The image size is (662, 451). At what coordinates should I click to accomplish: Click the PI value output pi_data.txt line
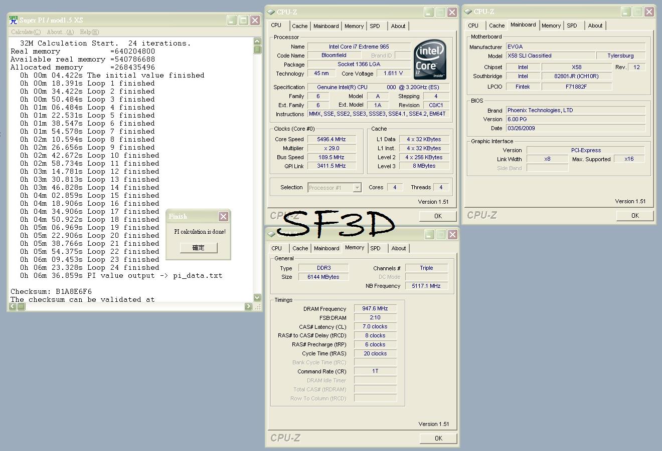tap(121, 275)
